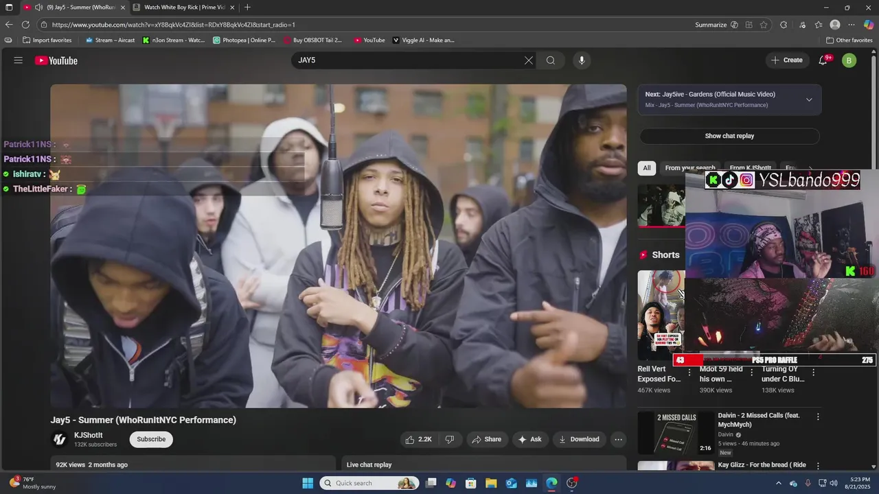The height and width of the screenshot is (494, 879).
Task: Refresh the current page
Action: [25, 25]
